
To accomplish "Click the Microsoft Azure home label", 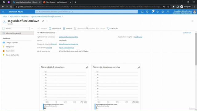I will (x=16, y=12).
